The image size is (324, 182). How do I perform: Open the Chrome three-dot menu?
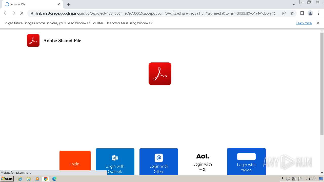click(318, 13)
